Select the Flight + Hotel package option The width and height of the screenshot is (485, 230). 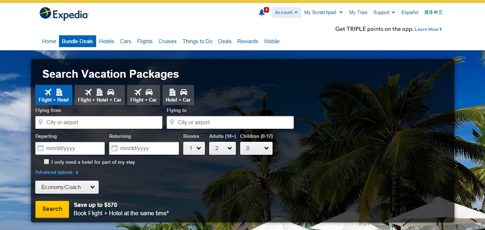(54, 95)
